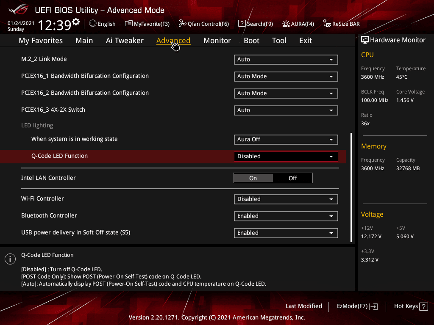Open PCIEX16_3 4X-2X Switch dropdown
This screenshot has height=325, width=434.
click(x=286, y=110)
